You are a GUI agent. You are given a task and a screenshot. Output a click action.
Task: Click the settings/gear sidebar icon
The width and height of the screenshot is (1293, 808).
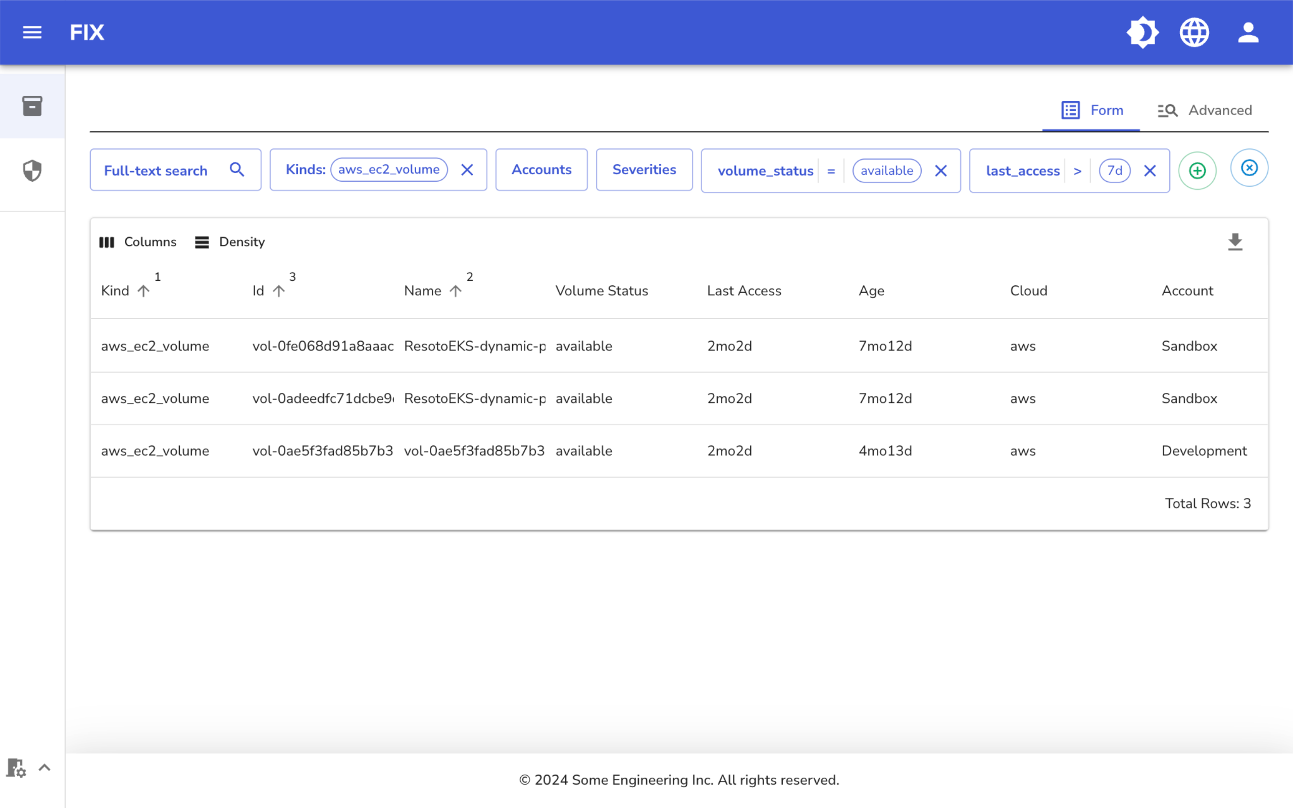pyautogui.click(x=16, y=768)
